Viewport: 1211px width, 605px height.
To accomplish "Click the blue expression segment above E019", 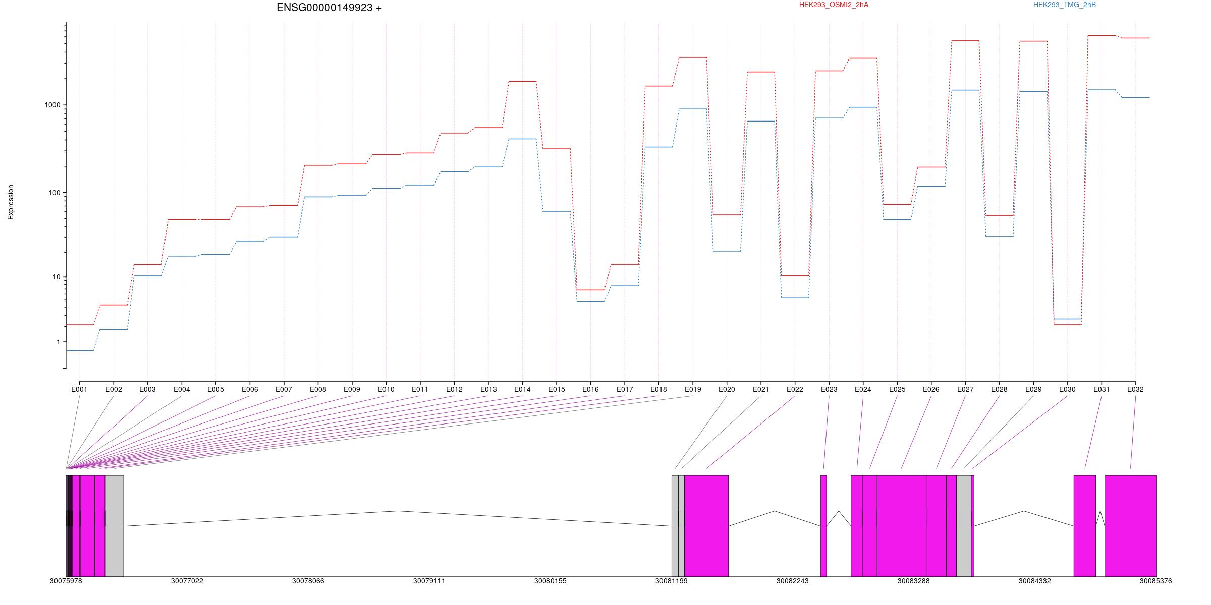I will click(693, 109).
